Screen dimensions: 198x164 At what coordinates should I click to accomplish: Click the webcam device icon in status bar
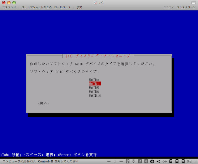tap(133, 161)
